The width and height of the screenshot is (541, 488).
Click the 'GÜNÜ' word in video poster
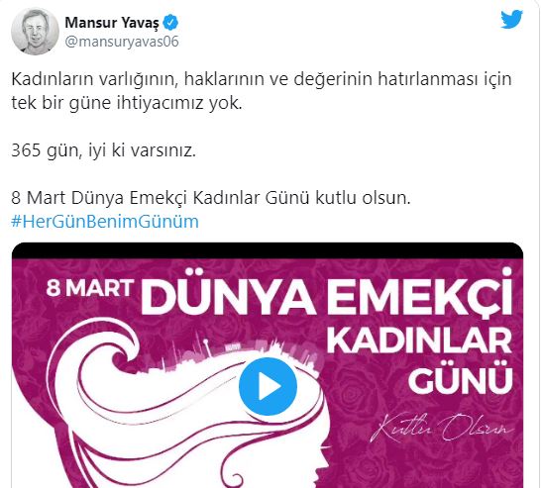(x=461, y=378)
